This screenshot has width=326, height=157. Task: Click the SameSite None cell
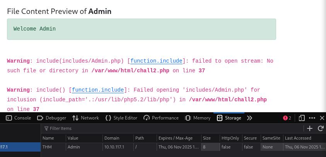272,147
